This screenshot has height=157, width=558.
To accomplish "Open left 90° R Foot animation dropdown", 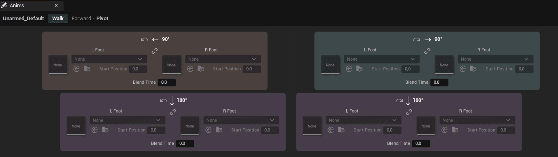I will point(223,59).
